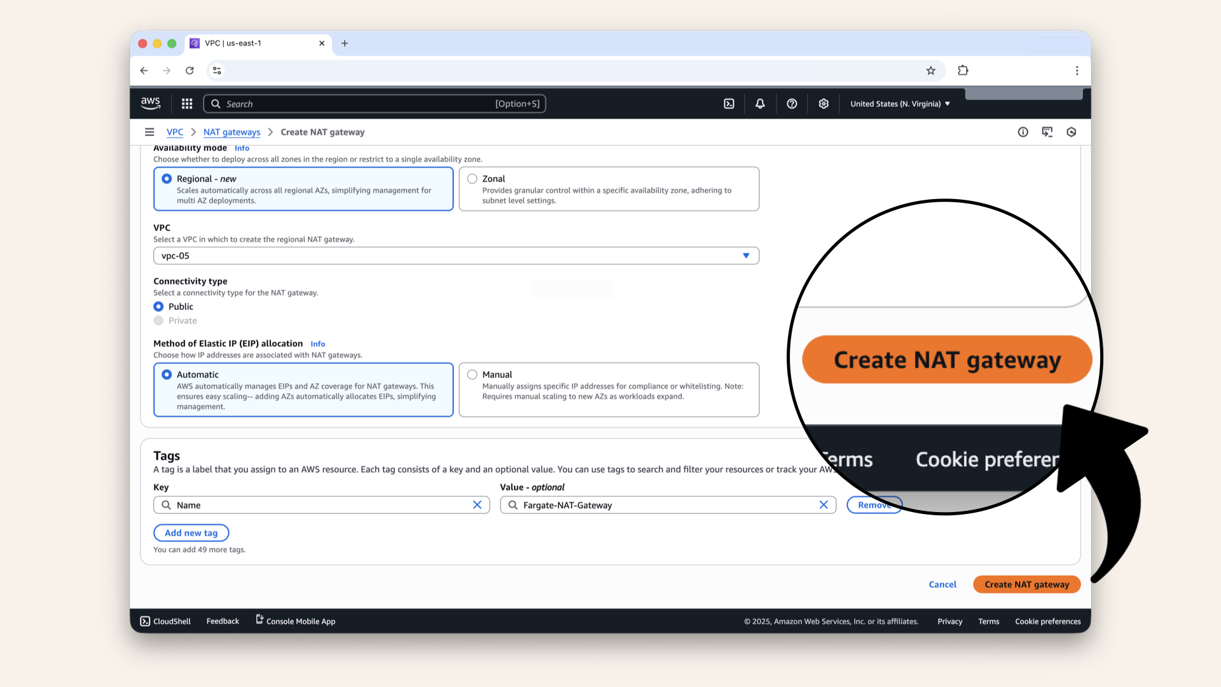Open the AWS services grid launcher
Image resolution: width=1221 pixels, height=687 pixels.
[x=186, y=103]
